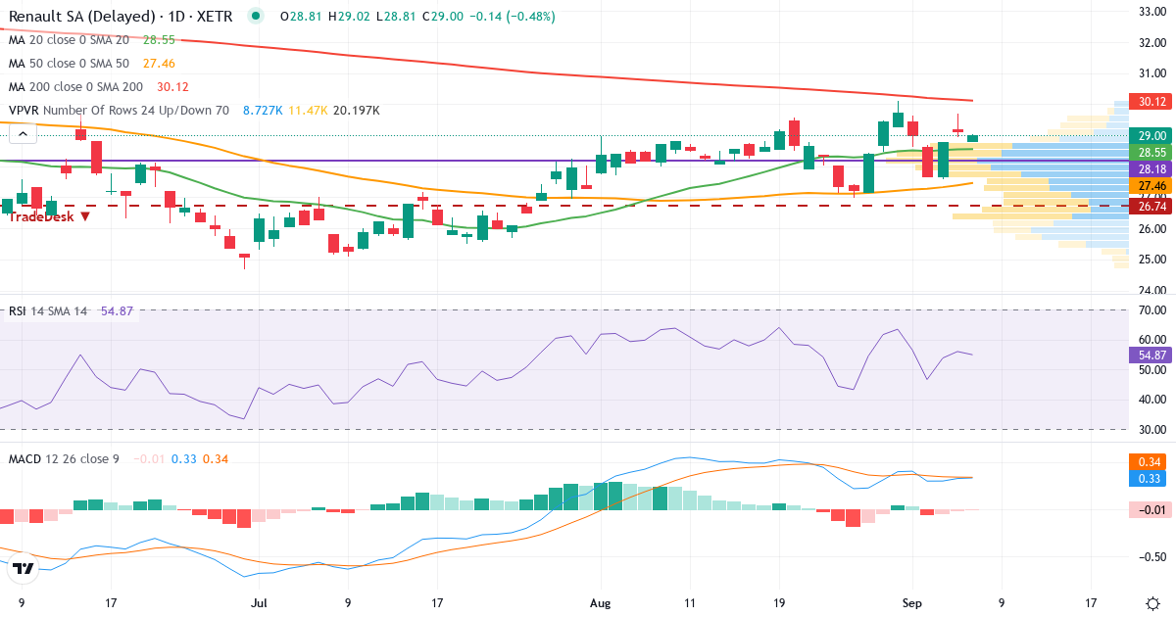Click the MACD histogram -0.01 label
Screen dimensions: 1176x617
click(1151, 510)
